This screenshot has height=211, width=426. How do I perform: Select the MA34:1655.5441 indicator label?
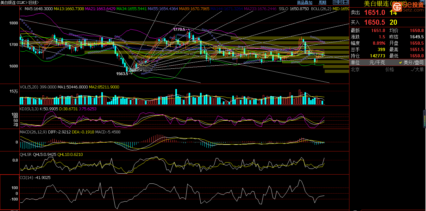(x=131, y=9)
